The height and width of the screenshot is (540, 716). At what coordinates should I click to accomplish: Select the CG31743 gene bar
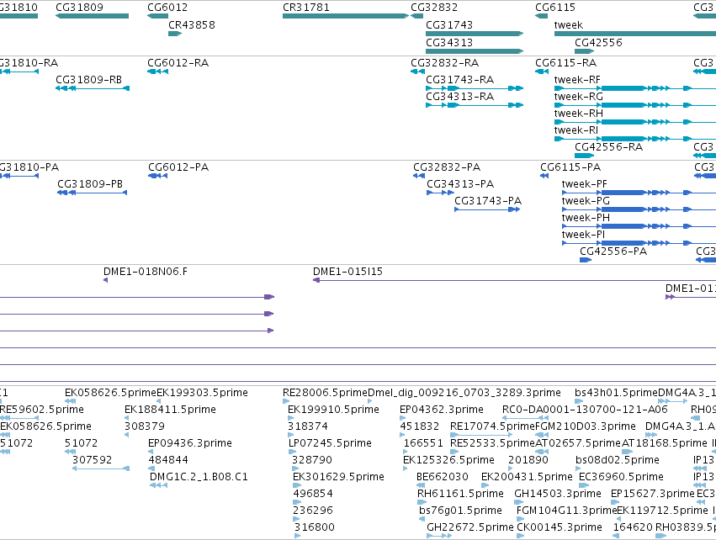point(475,34)
